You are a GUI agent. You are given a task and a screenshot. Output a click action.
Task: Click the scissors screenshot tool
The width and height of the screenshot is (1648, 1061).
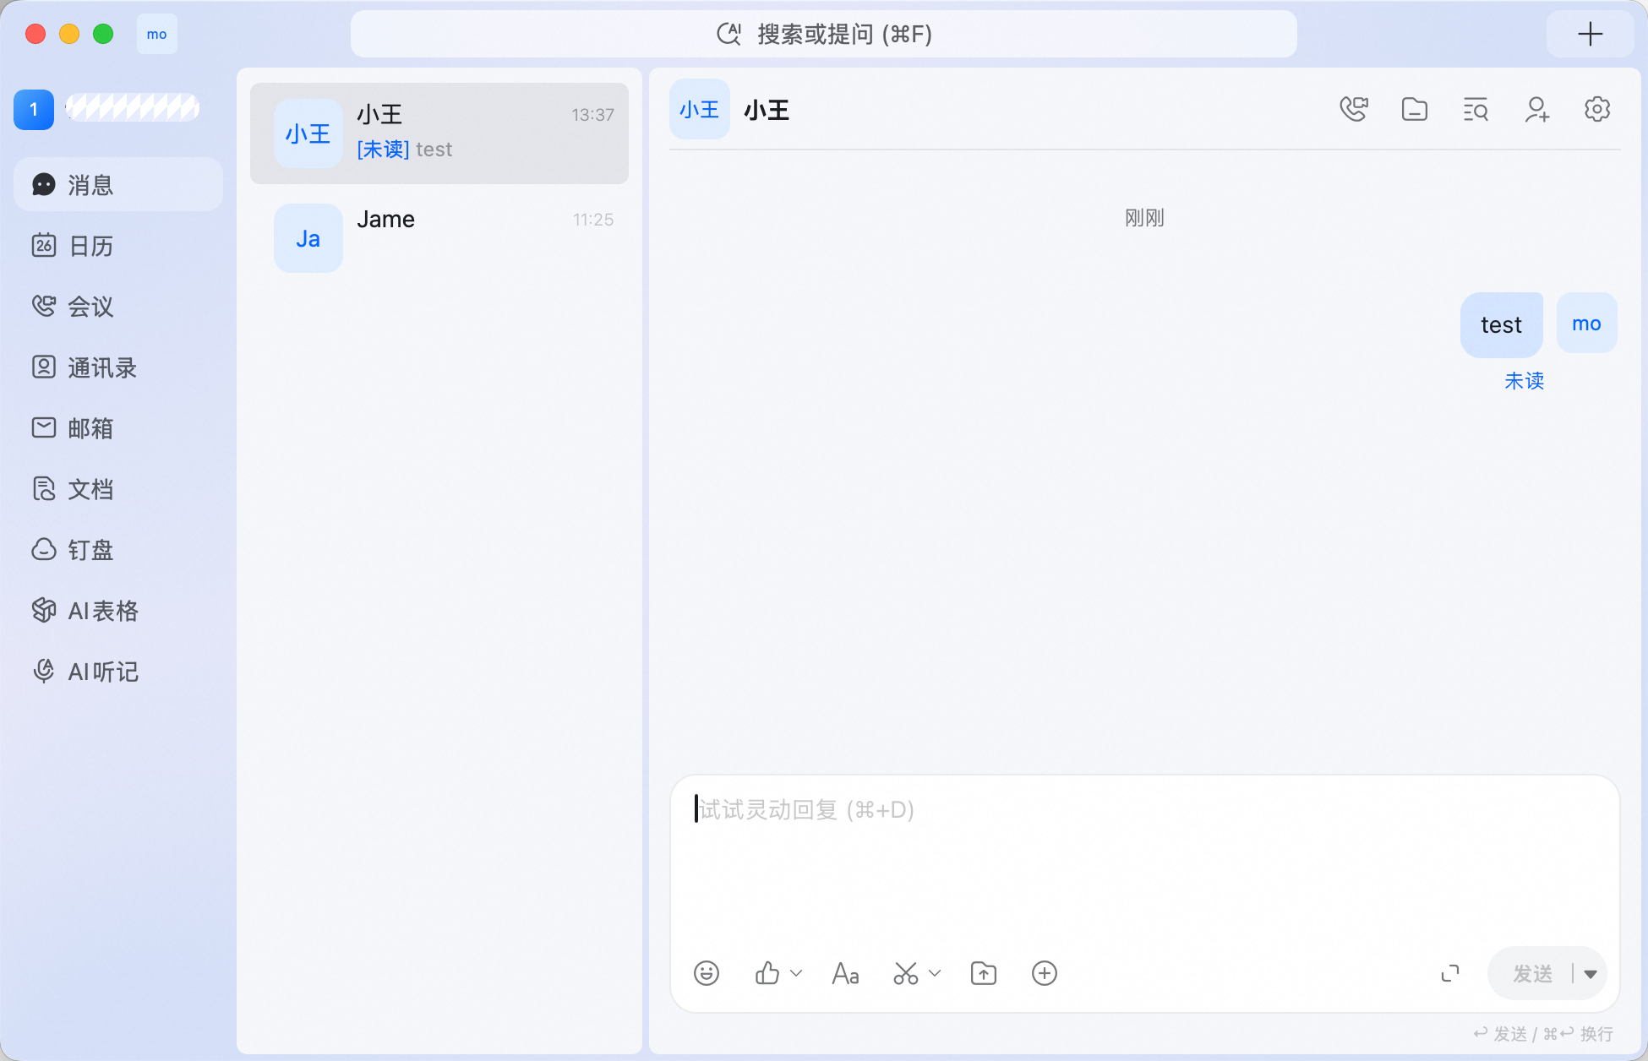coord(906,973)
